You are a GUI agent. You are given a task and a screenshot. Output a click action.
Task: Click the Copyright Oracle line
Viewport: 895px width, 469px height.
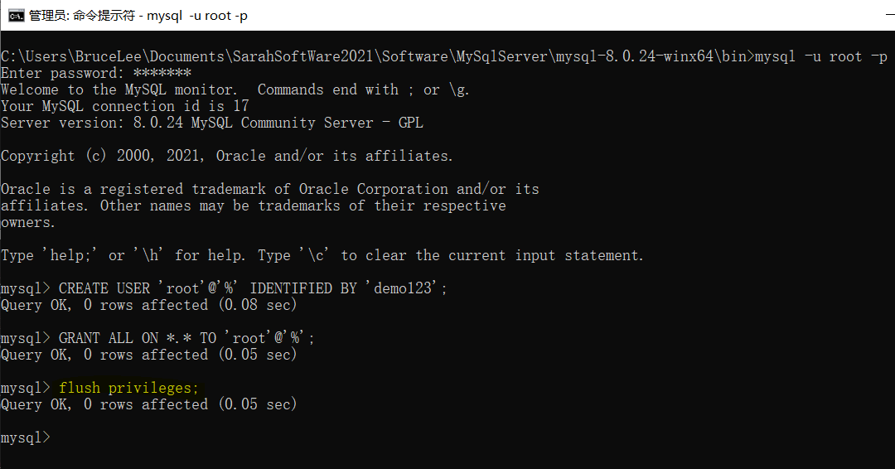pyautogui.click(x=226, y=156)
